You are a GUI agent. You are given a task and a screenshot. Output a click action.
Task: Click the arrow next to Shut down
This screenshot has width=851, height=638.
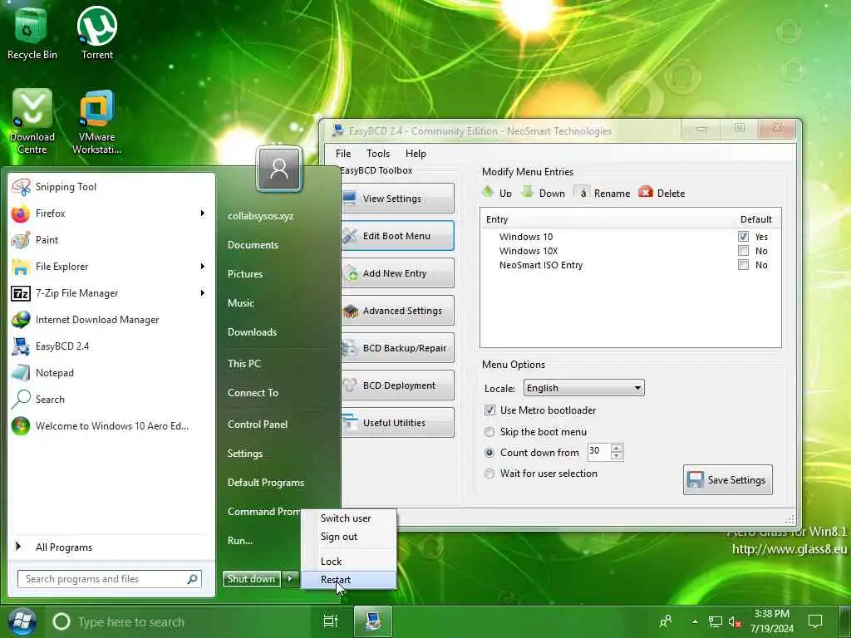[290, 579]
